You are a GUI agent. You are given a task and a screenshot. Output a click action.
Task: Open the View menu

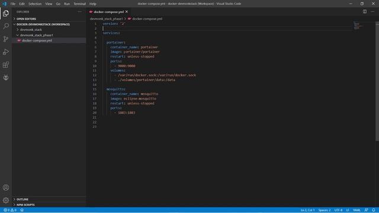pyautogui.click(x=49, y=4)
